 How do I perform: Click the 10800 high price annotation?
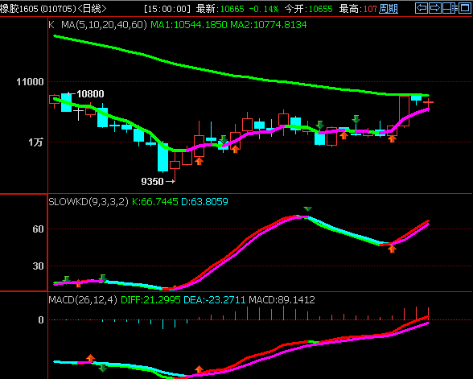click(90, 94)
